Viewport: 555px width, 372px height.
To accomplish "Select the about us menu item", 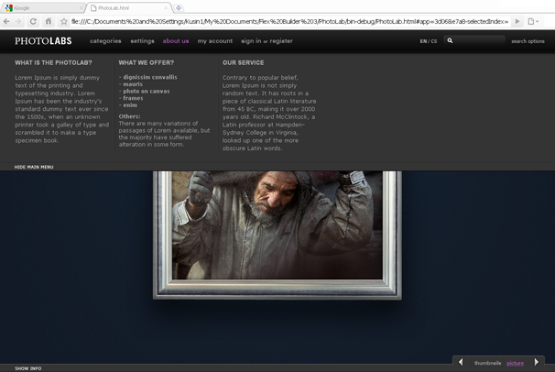I will coord(176,41).
